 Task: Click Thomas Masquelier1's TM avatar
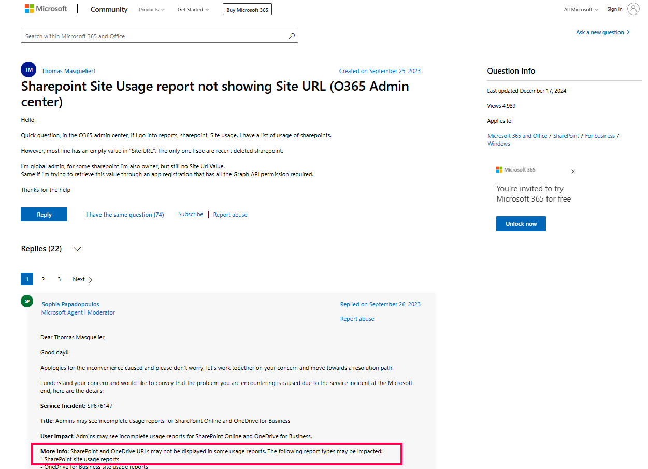point(28,70)
